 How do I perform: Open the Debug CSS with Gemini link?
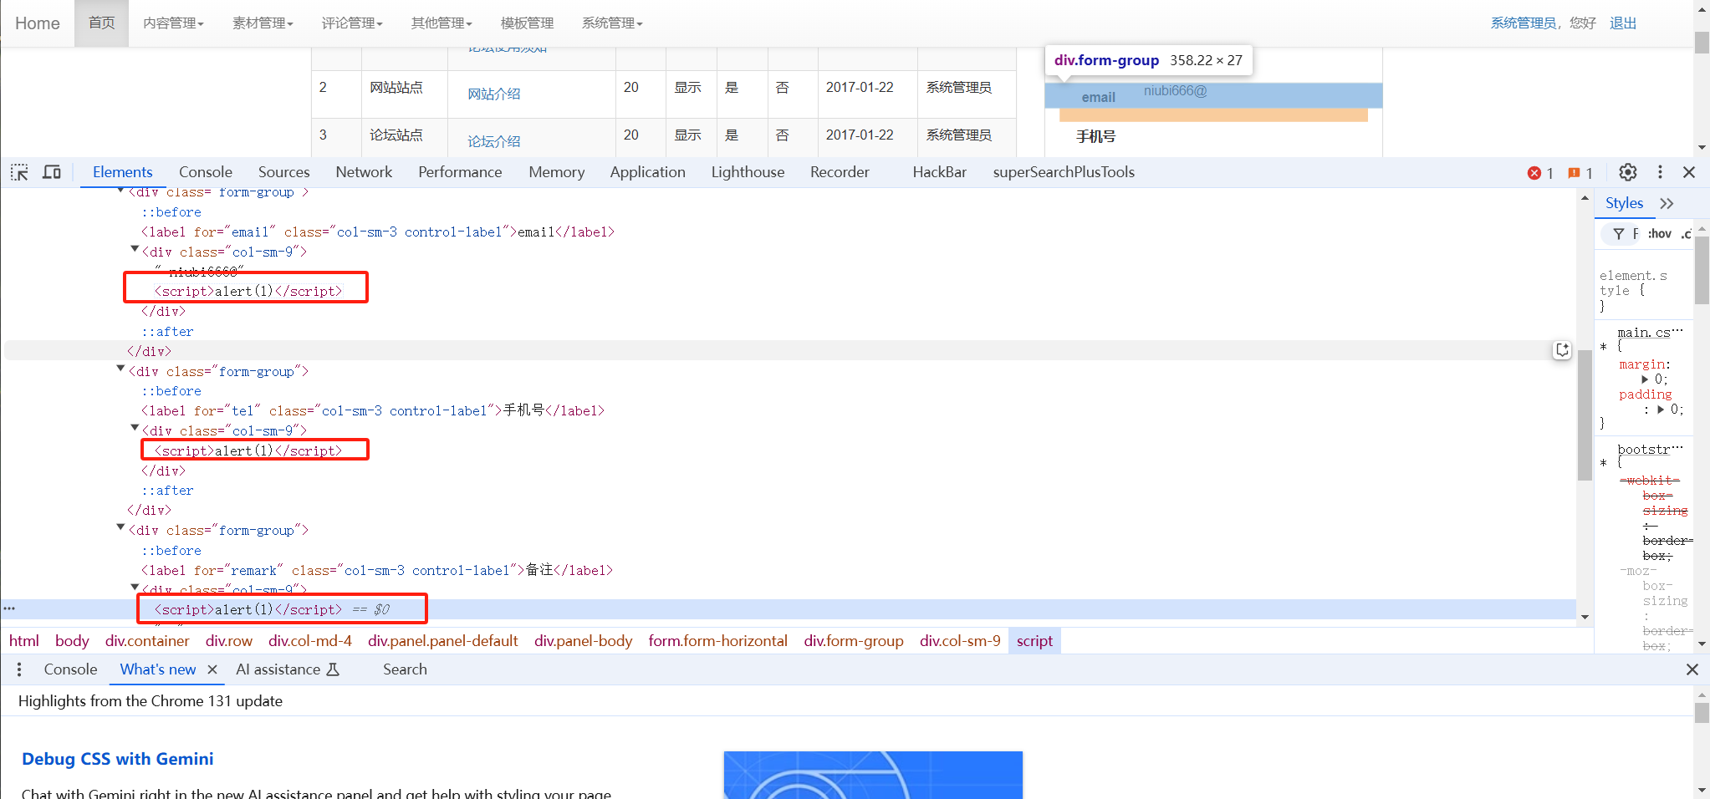[x=117, y=759]
